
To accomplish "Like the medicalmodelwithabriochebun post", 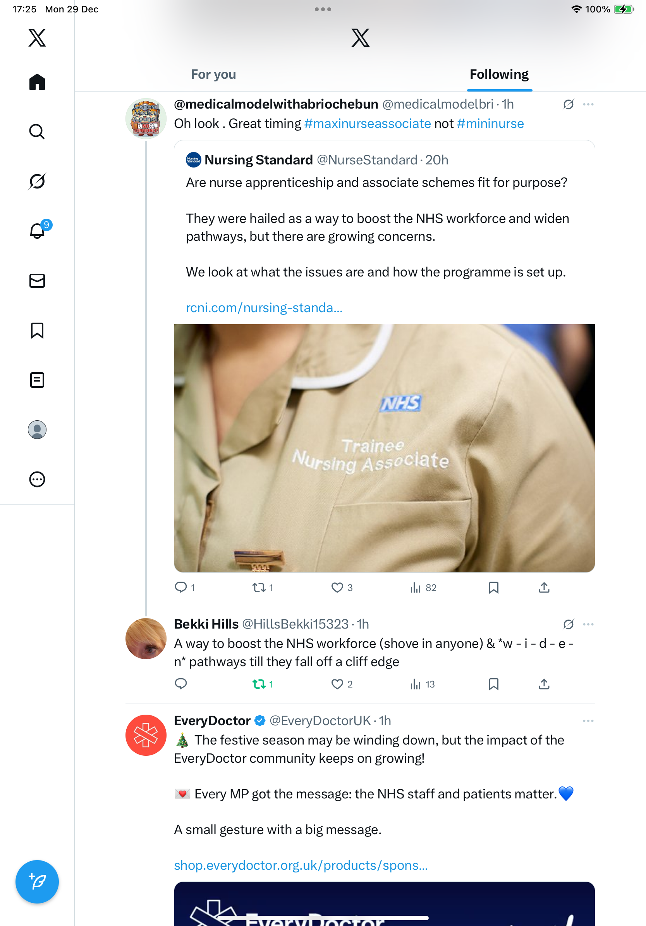I will pos(337,587).
